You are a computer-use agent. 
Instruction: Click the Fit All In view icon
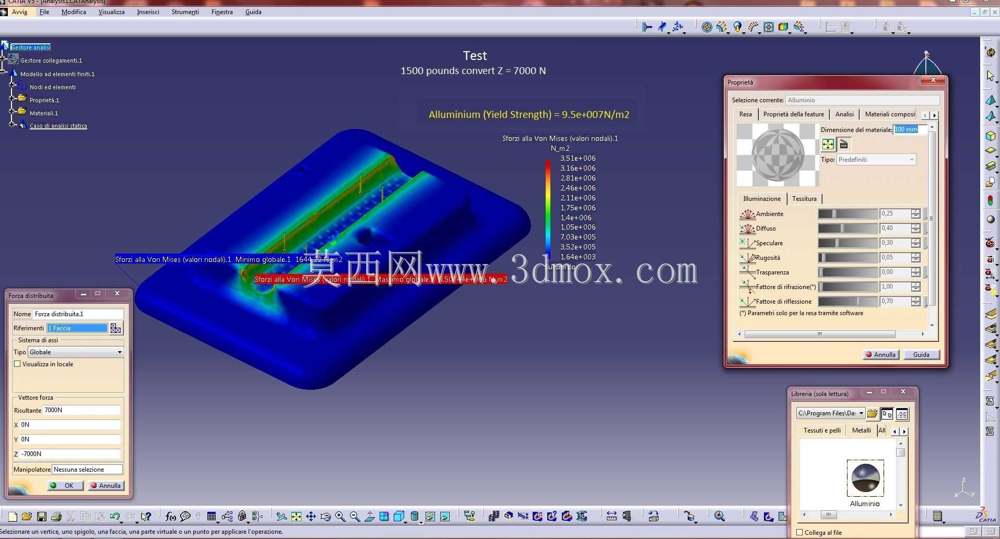tap(296, 517)
